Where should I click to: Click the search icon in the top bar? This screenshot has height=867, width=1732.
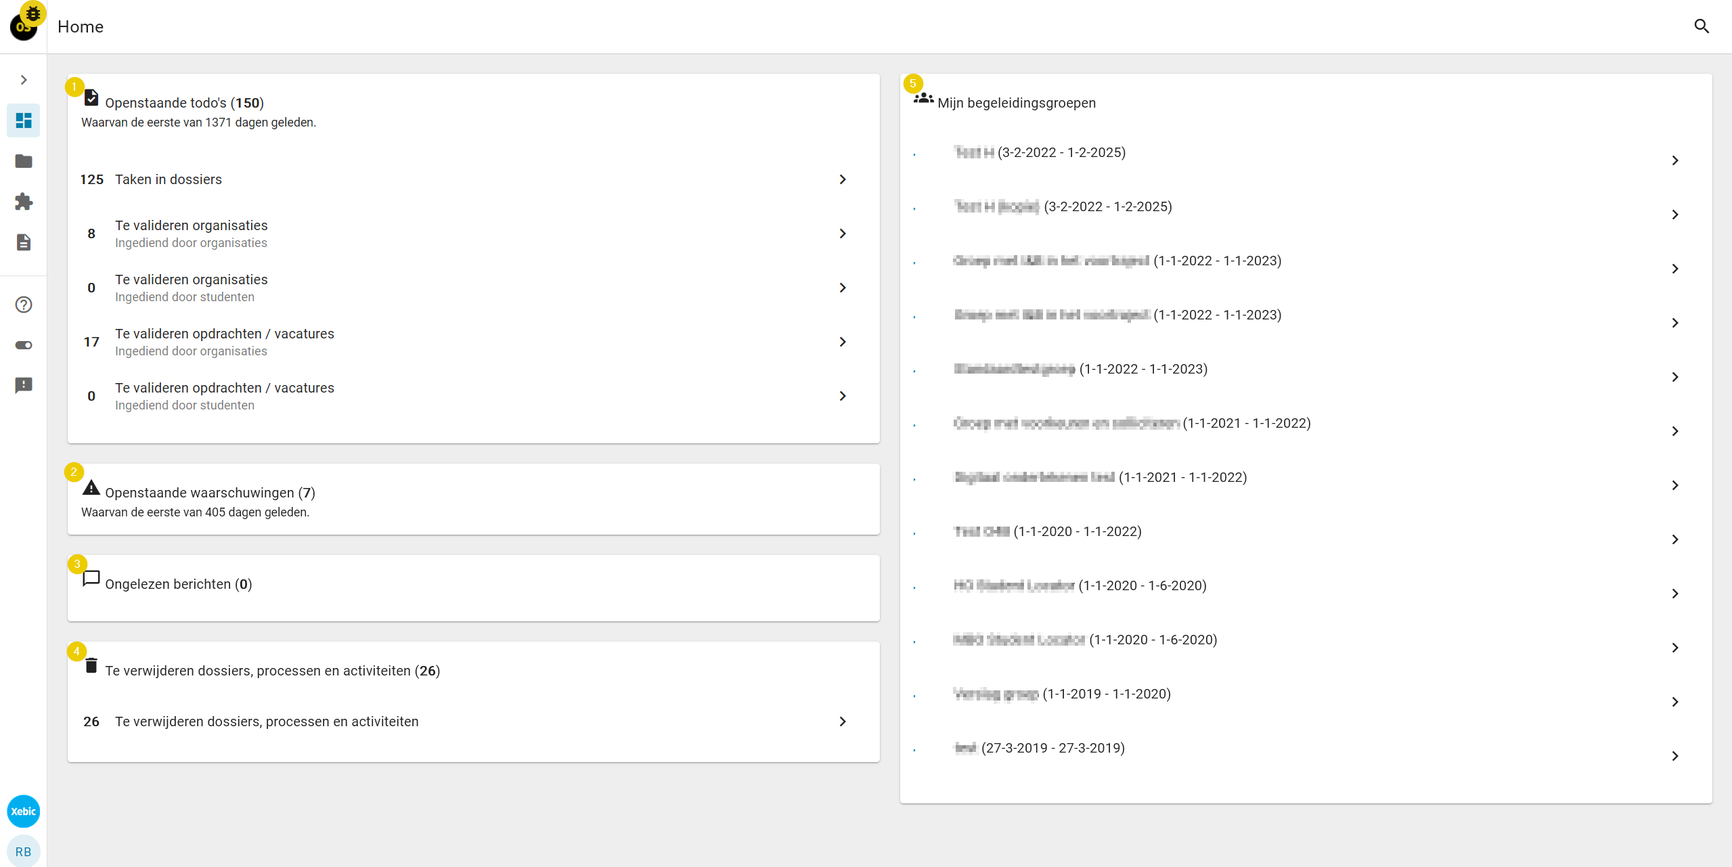pyautogui.click(x=1702, y=26)
